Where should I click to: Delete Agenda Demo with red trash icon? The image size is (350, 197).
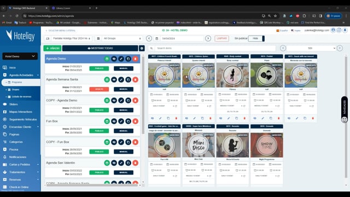135,59
